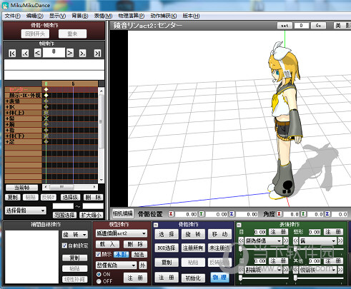
Task: Open the 背景(B) menu
Action: click(x=80, y=16)
